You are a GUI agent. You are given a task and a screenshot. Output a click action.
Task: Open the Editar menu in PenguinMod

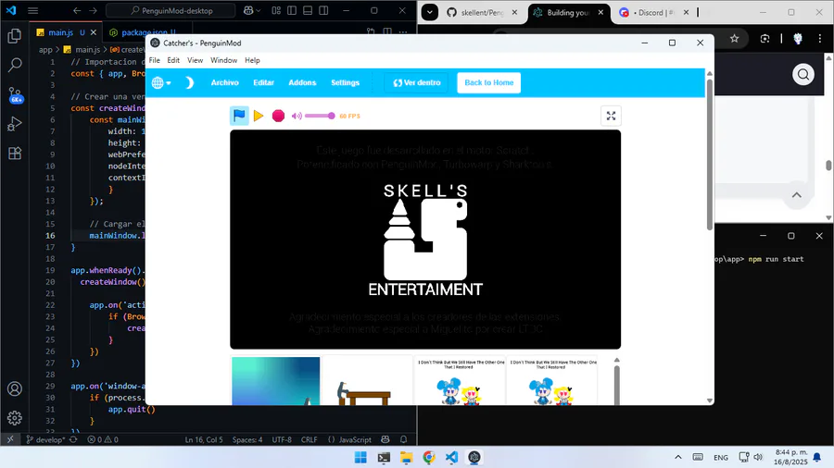pos(263,82)
